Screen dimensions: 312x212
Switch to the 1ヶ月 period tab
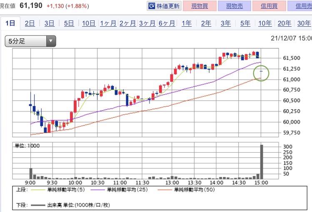click(108, 23)
